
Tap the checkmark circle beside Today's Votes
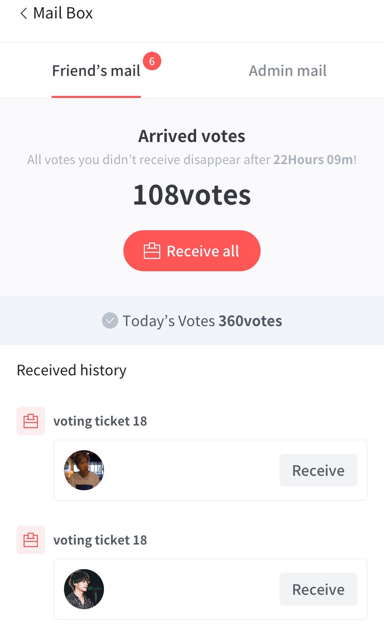pyautogui.click(x=110, y=321)
